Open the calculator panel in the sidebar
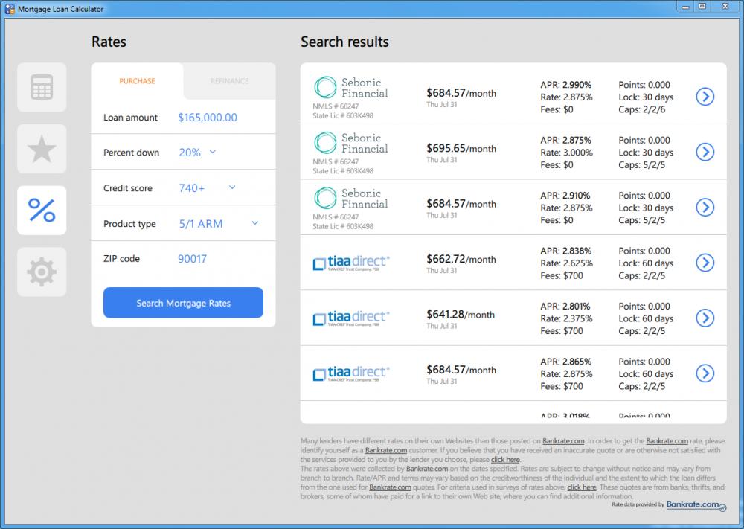The image size is (744, 529). [41, 87]
